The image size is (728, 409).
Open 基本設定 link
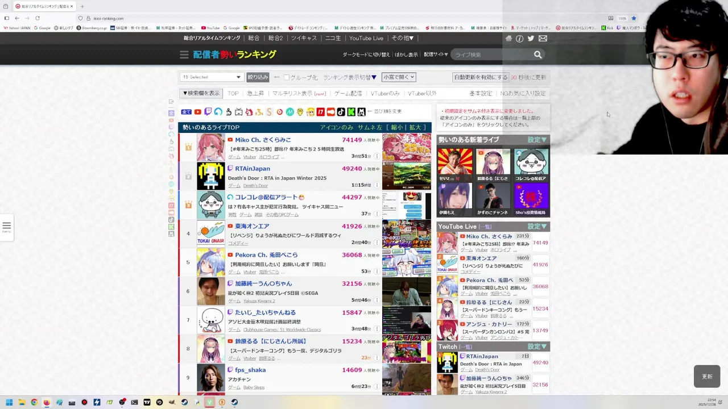(x=481, y=93)
